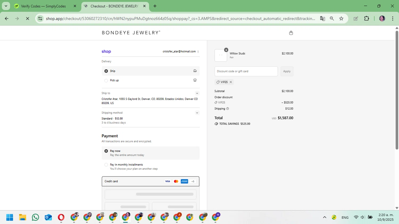
Task: Expand the Shipping method section
Action: (197, 113)
